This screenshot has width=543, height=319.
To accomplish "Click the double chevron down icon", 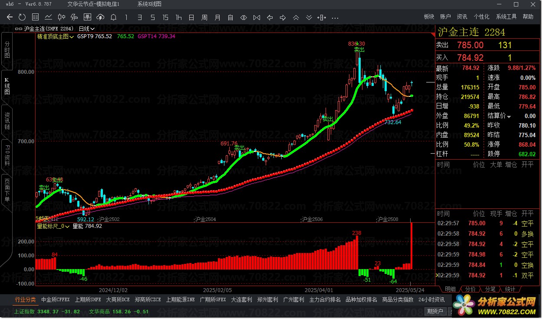I will [309, 17].
